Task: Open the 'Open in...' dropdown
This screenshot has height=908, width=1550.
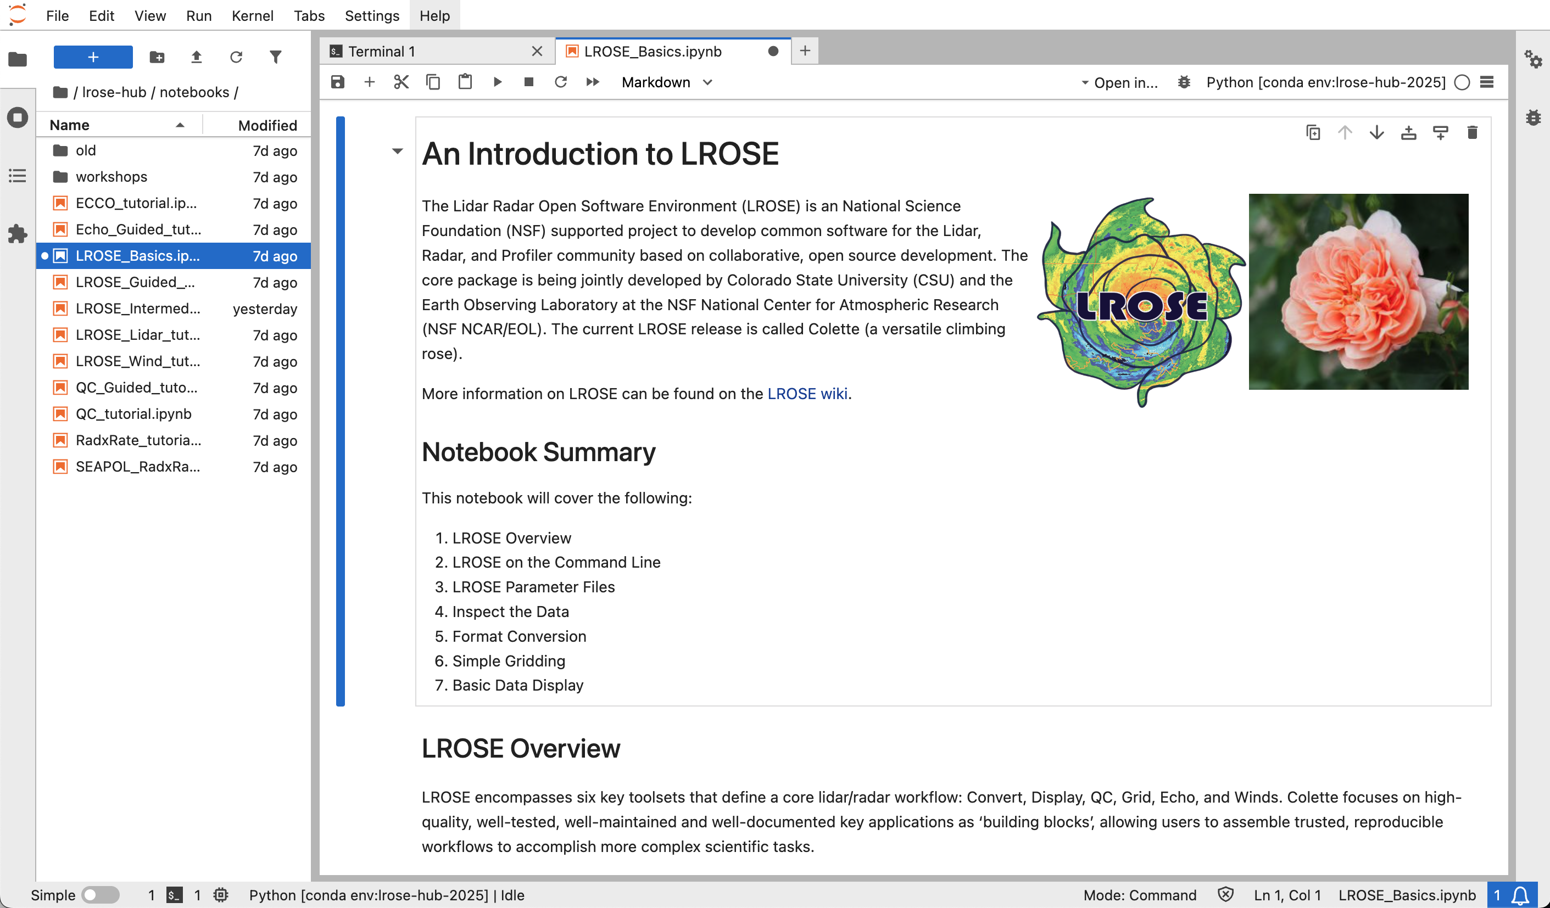Action: [x=1119, y=82]
